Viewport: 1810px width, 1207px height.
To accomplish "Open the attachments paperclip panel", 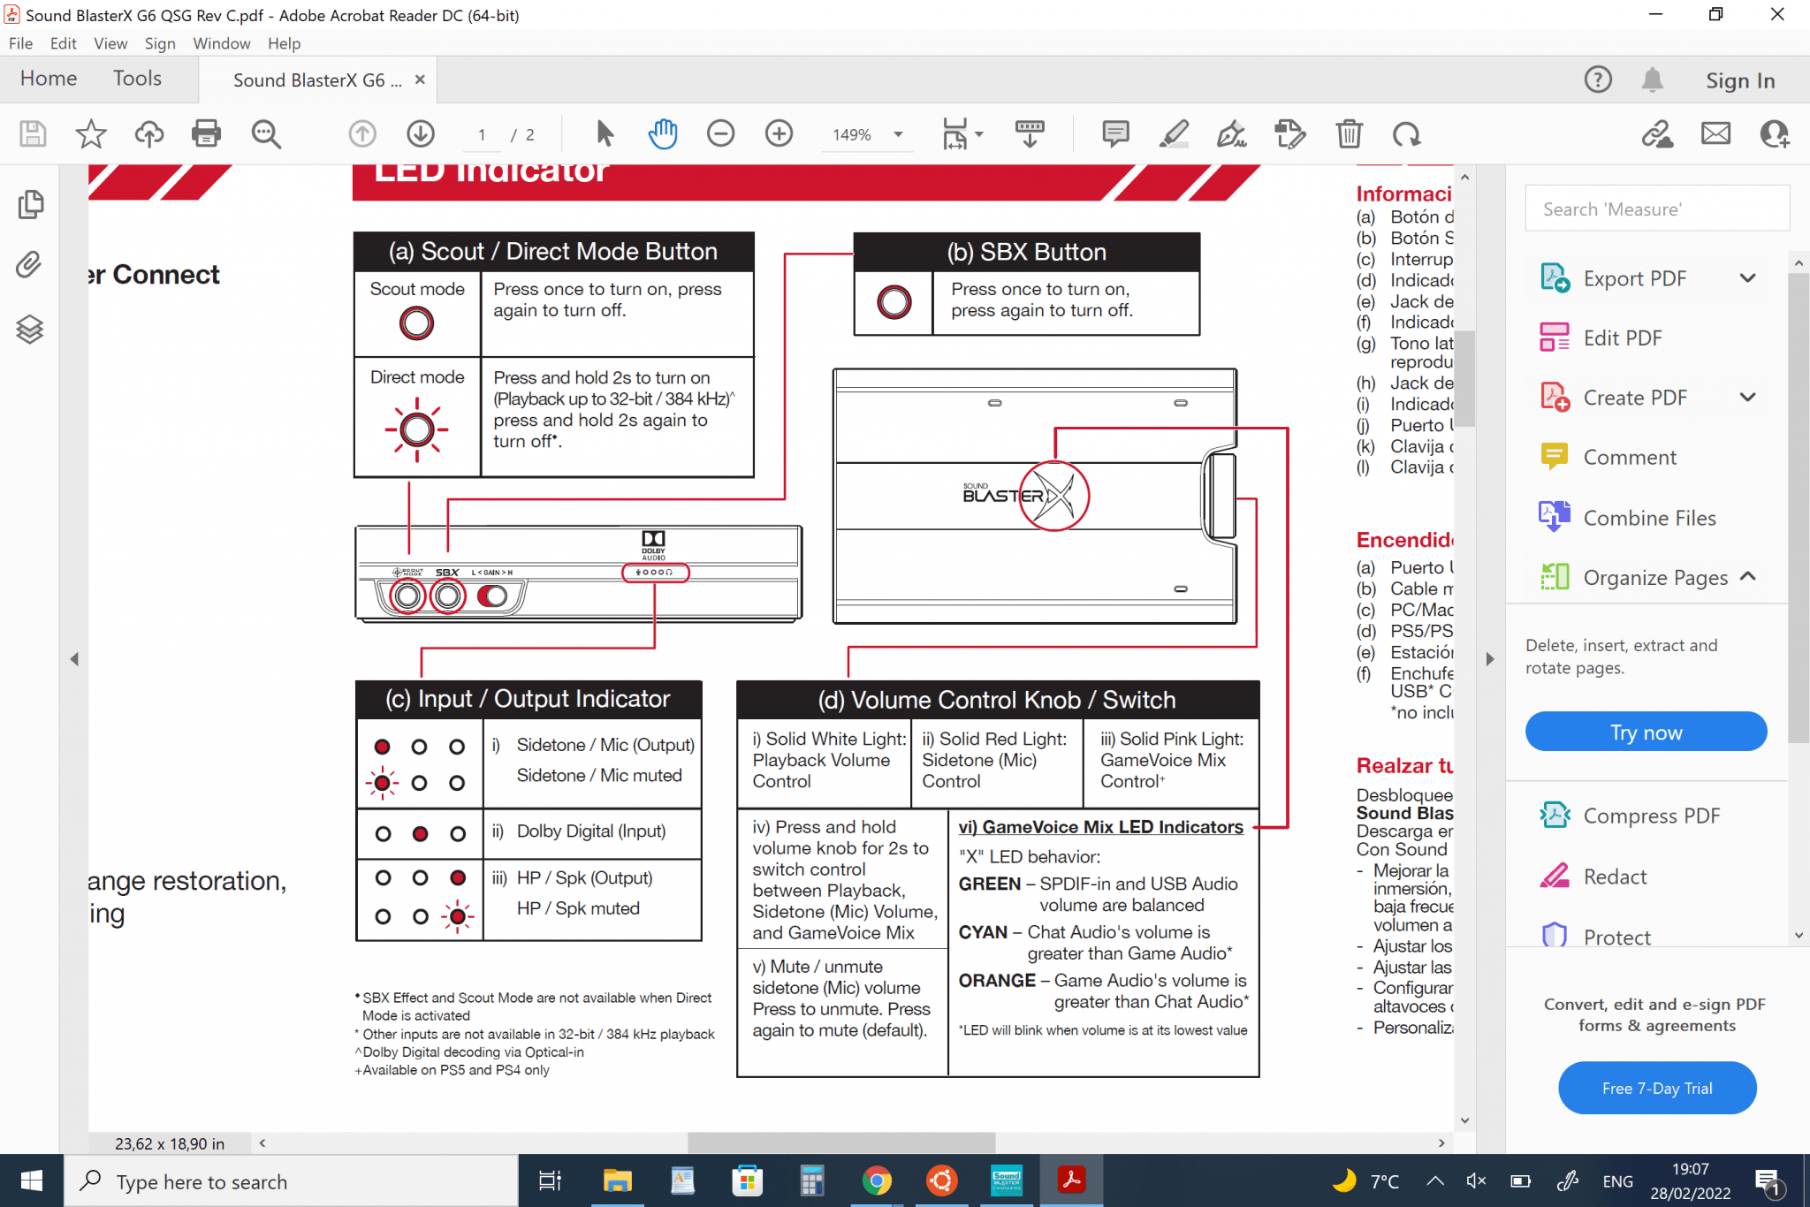I will (x=30, y=265).
